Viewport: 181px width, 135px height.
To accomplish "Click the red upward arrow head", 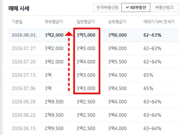I will coord(69,34).
